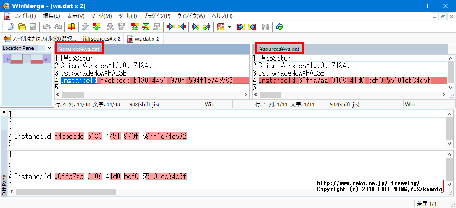Copy the difference to the left
The height and width of the screenshot is (208, 456).
(x=182, y=27)
